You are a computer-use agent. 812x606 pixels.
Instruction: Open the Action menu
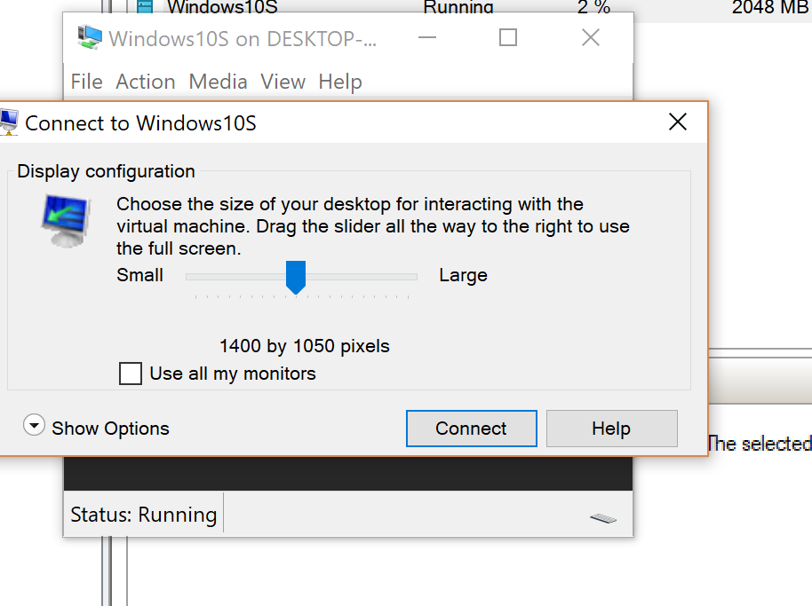[x=146, y=82]
